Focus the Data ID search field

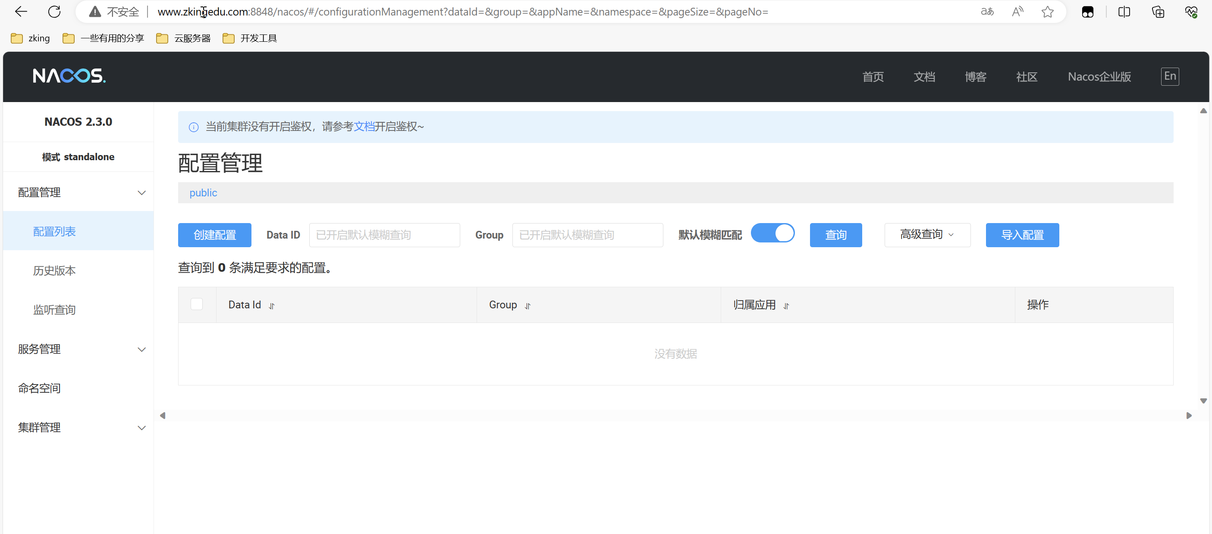coord(384,234)
